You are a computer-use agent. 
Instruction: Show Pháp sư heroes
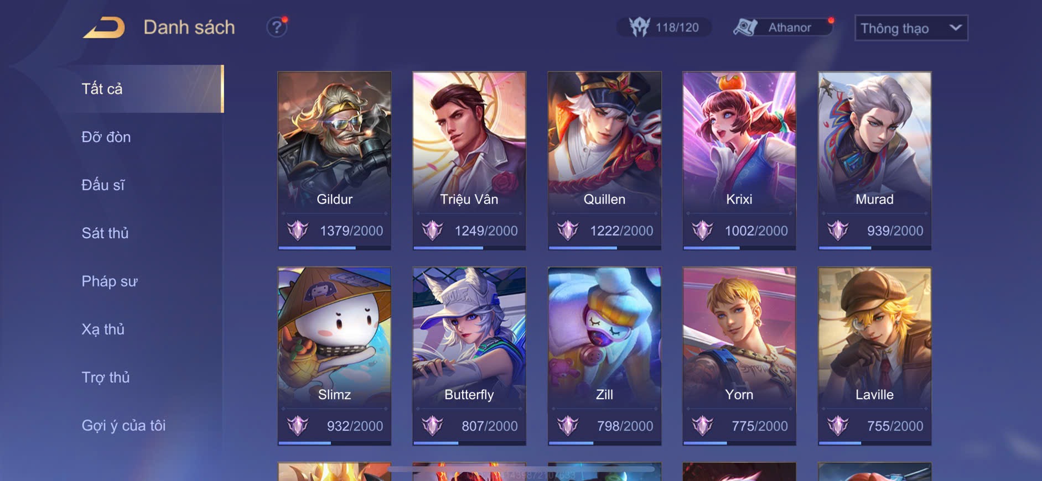tap(110, 281)
